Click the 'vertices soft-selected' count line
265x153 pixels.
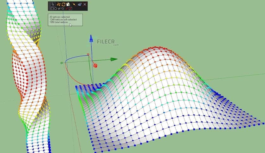pyautogui.click(x=63, y=20)
